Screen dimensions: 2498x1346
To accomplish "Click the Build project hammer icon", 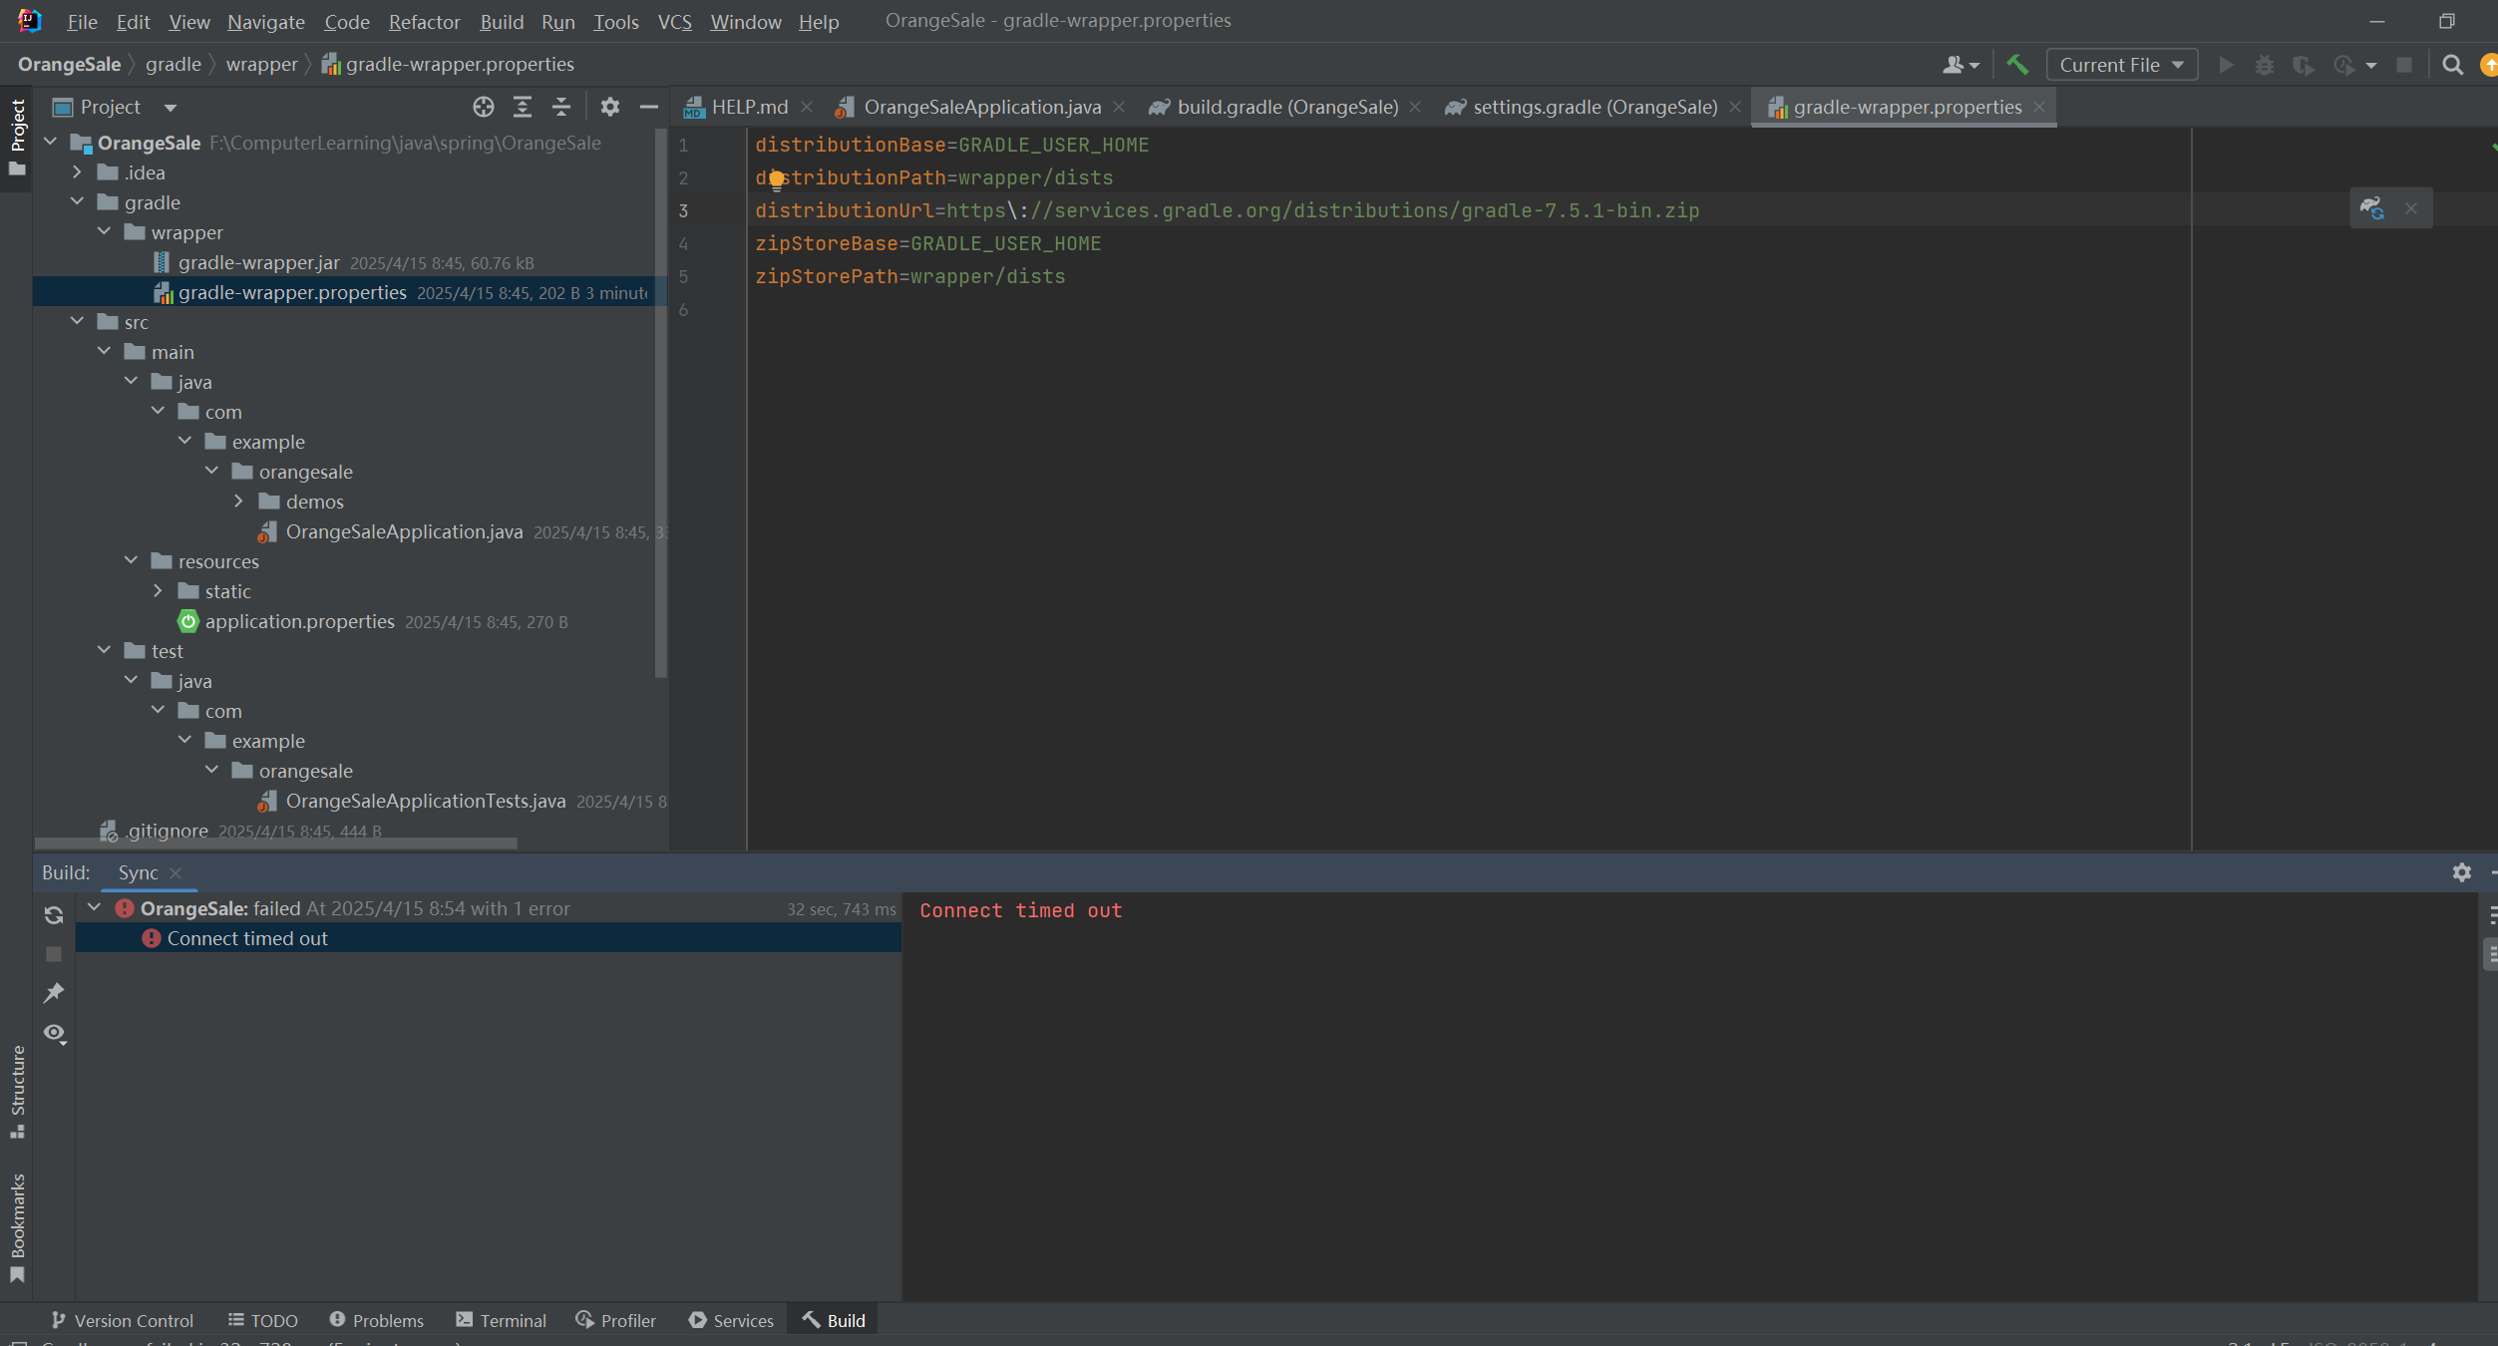I will [2017, 65].
